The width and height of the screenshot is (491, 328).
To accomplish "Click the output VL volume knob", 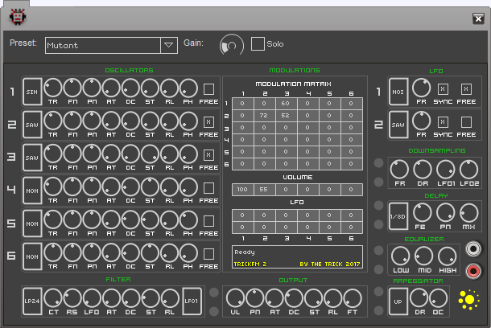I will click(234, 297).
